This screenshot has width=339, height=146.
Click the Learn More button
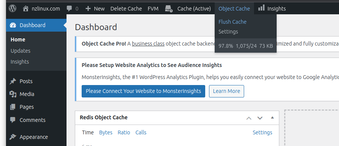pos(226,91)
